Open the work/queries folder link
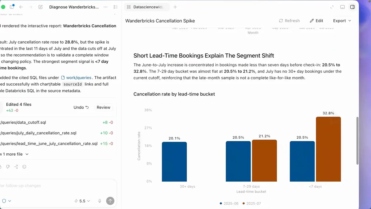Screen dimensions: 371x209 (76, 78)
